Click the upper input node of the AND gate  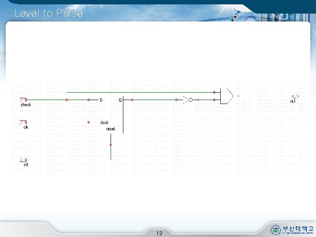coord(214,92)
